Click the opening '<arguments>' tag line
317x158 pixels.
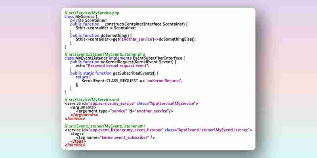pos(83,107)
